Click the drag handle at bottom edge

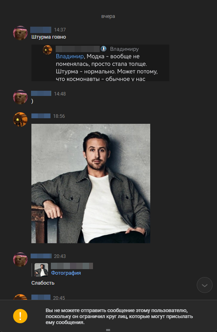click(x=108, y=330)
